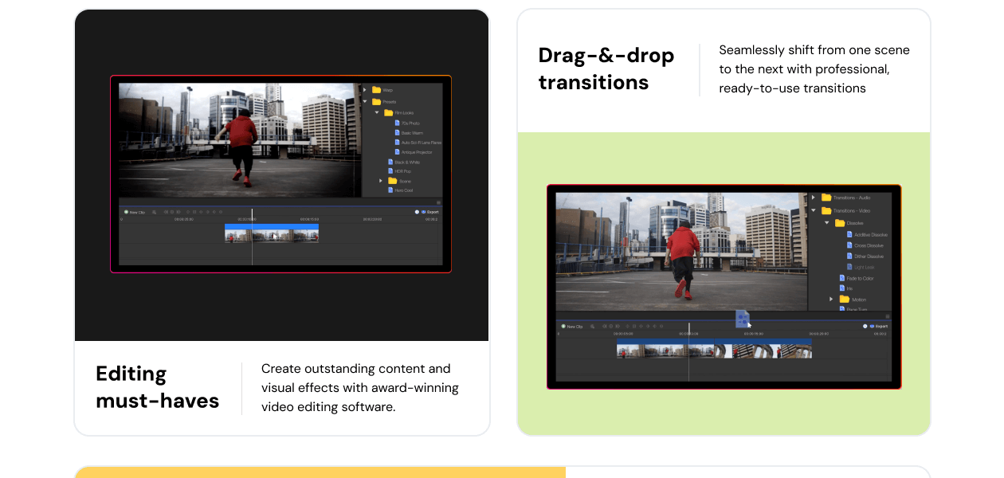Pick the Hero Cool preset icon
This screenshot has height=478, width=1004.
(x=390, y=190)
